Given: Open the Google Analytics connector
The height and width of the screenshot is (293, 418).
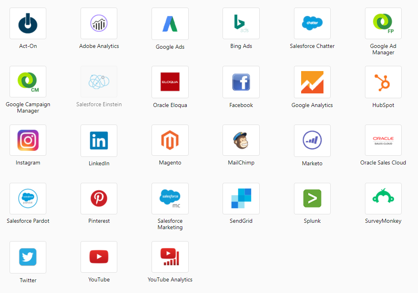Looking at the screenshot, I should (312, 82).
